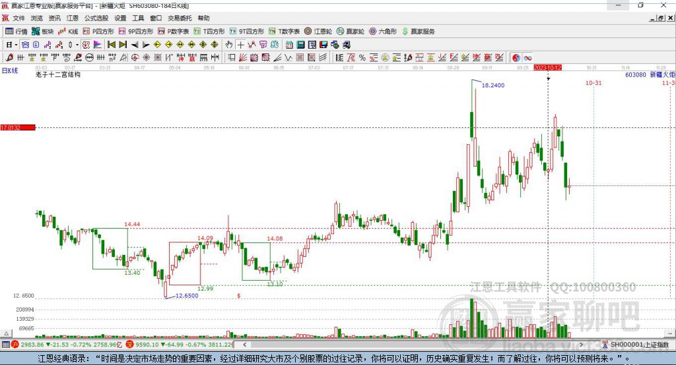Switch to the K线 chart view
The width and height of the screenshot is (676, 365).
point(68,32)
